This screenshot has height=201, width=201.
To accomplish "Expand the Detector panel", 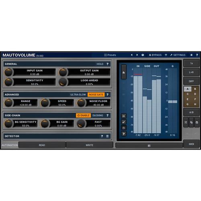I will pos(107,136).
